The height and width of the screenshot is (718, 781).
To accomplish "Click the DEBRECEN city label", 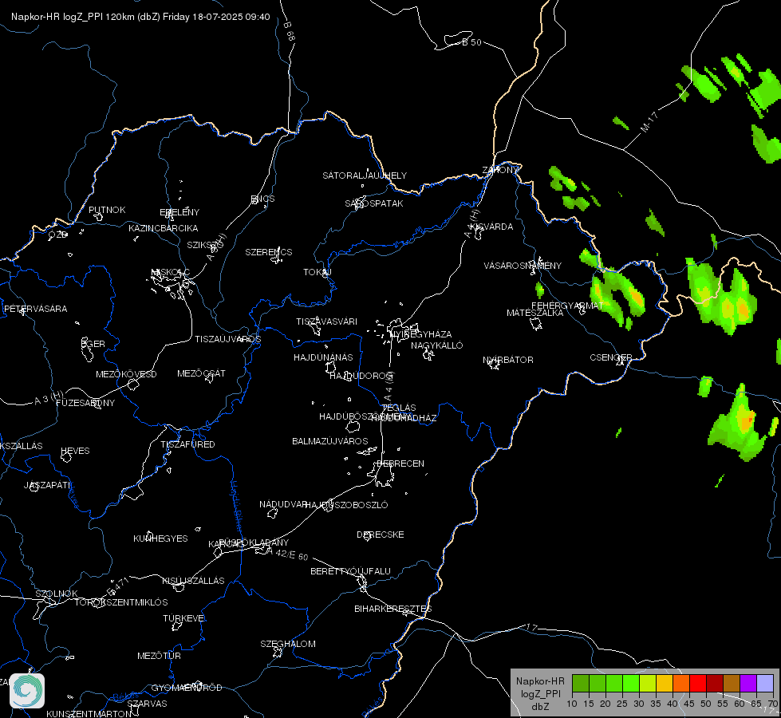I will [400, 464].
